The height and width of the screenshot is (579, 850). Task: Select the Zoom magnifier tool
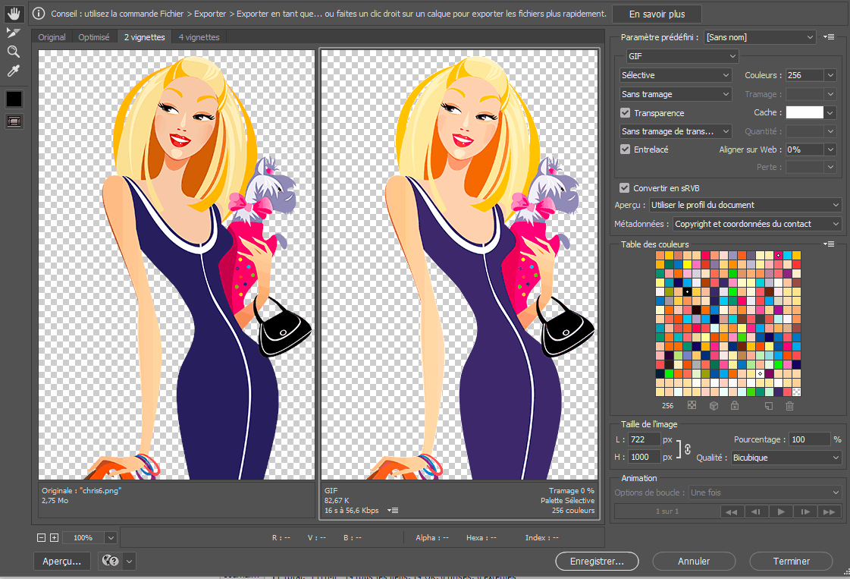pyautogui.click(x=14, y=52)
